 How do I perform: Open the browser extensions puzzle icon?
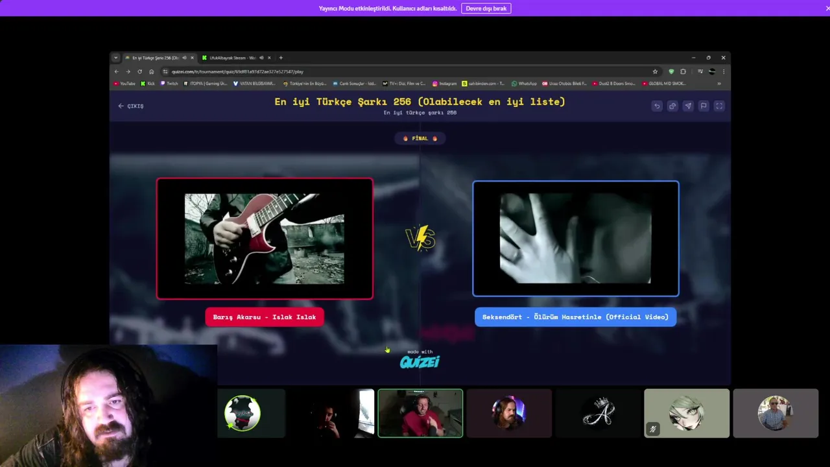(x=683, y=71)
